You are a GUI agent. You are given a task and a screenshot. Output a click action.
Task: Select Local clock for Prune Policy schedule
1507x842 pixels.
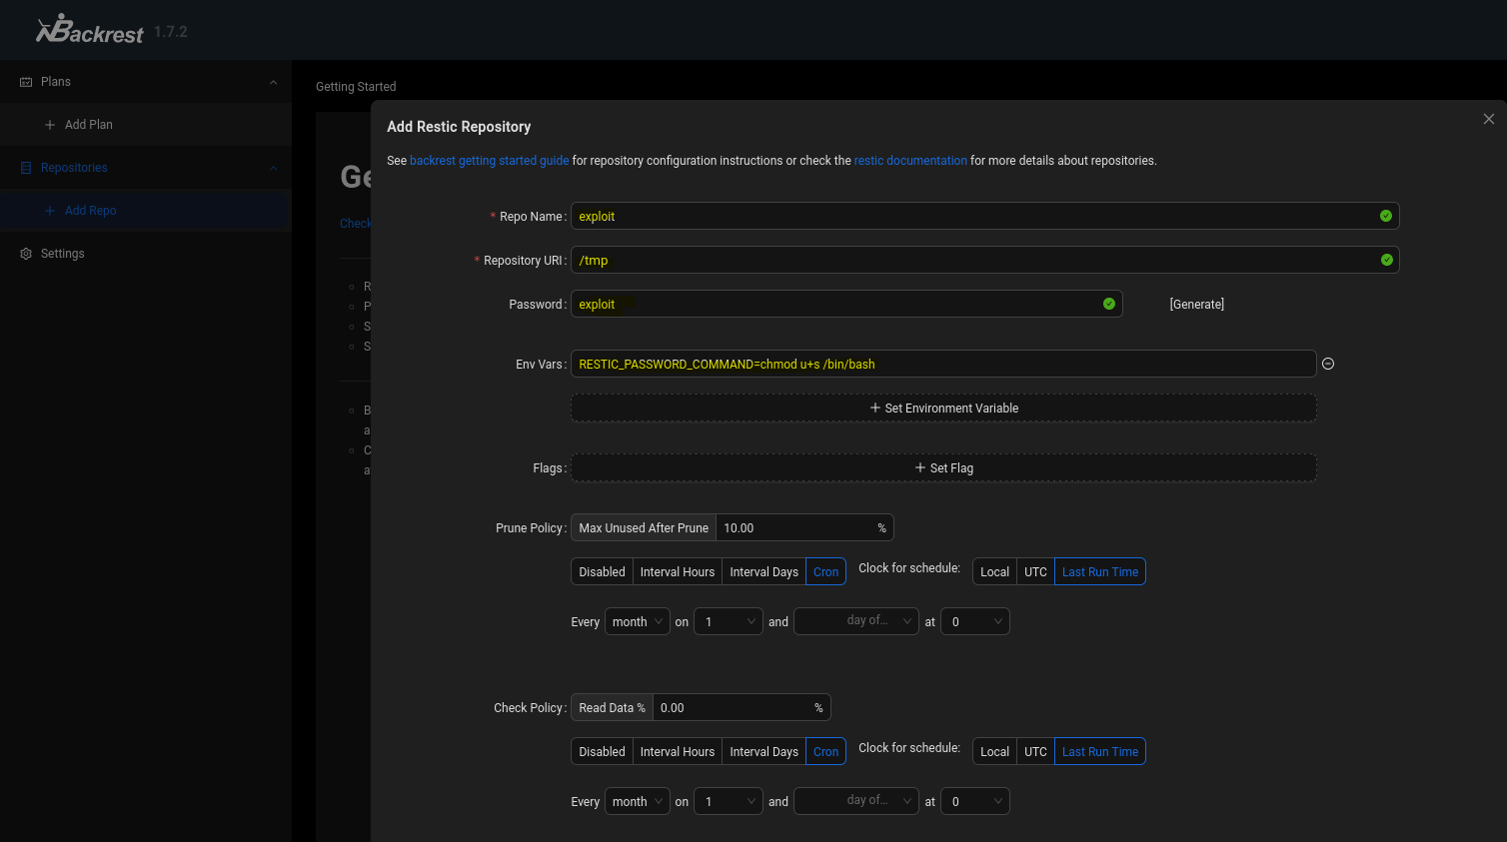994,571
